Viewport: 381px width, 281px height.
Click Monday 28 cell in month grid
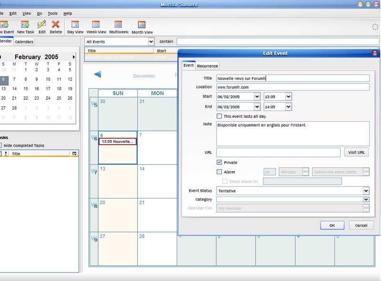157,249
